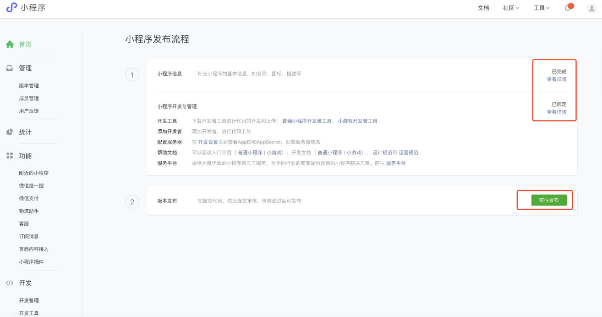
Task: Click the 首页 home icon
Action: [x=10, y=44]
